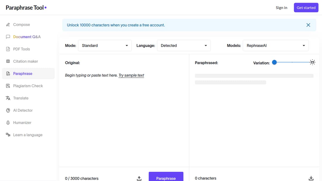Click the Paraphrased output area

[254, 118]
